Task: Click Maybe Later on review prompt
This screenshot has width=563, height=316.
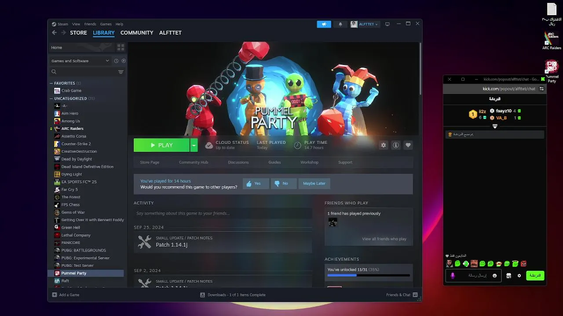Action: [314, 183]
